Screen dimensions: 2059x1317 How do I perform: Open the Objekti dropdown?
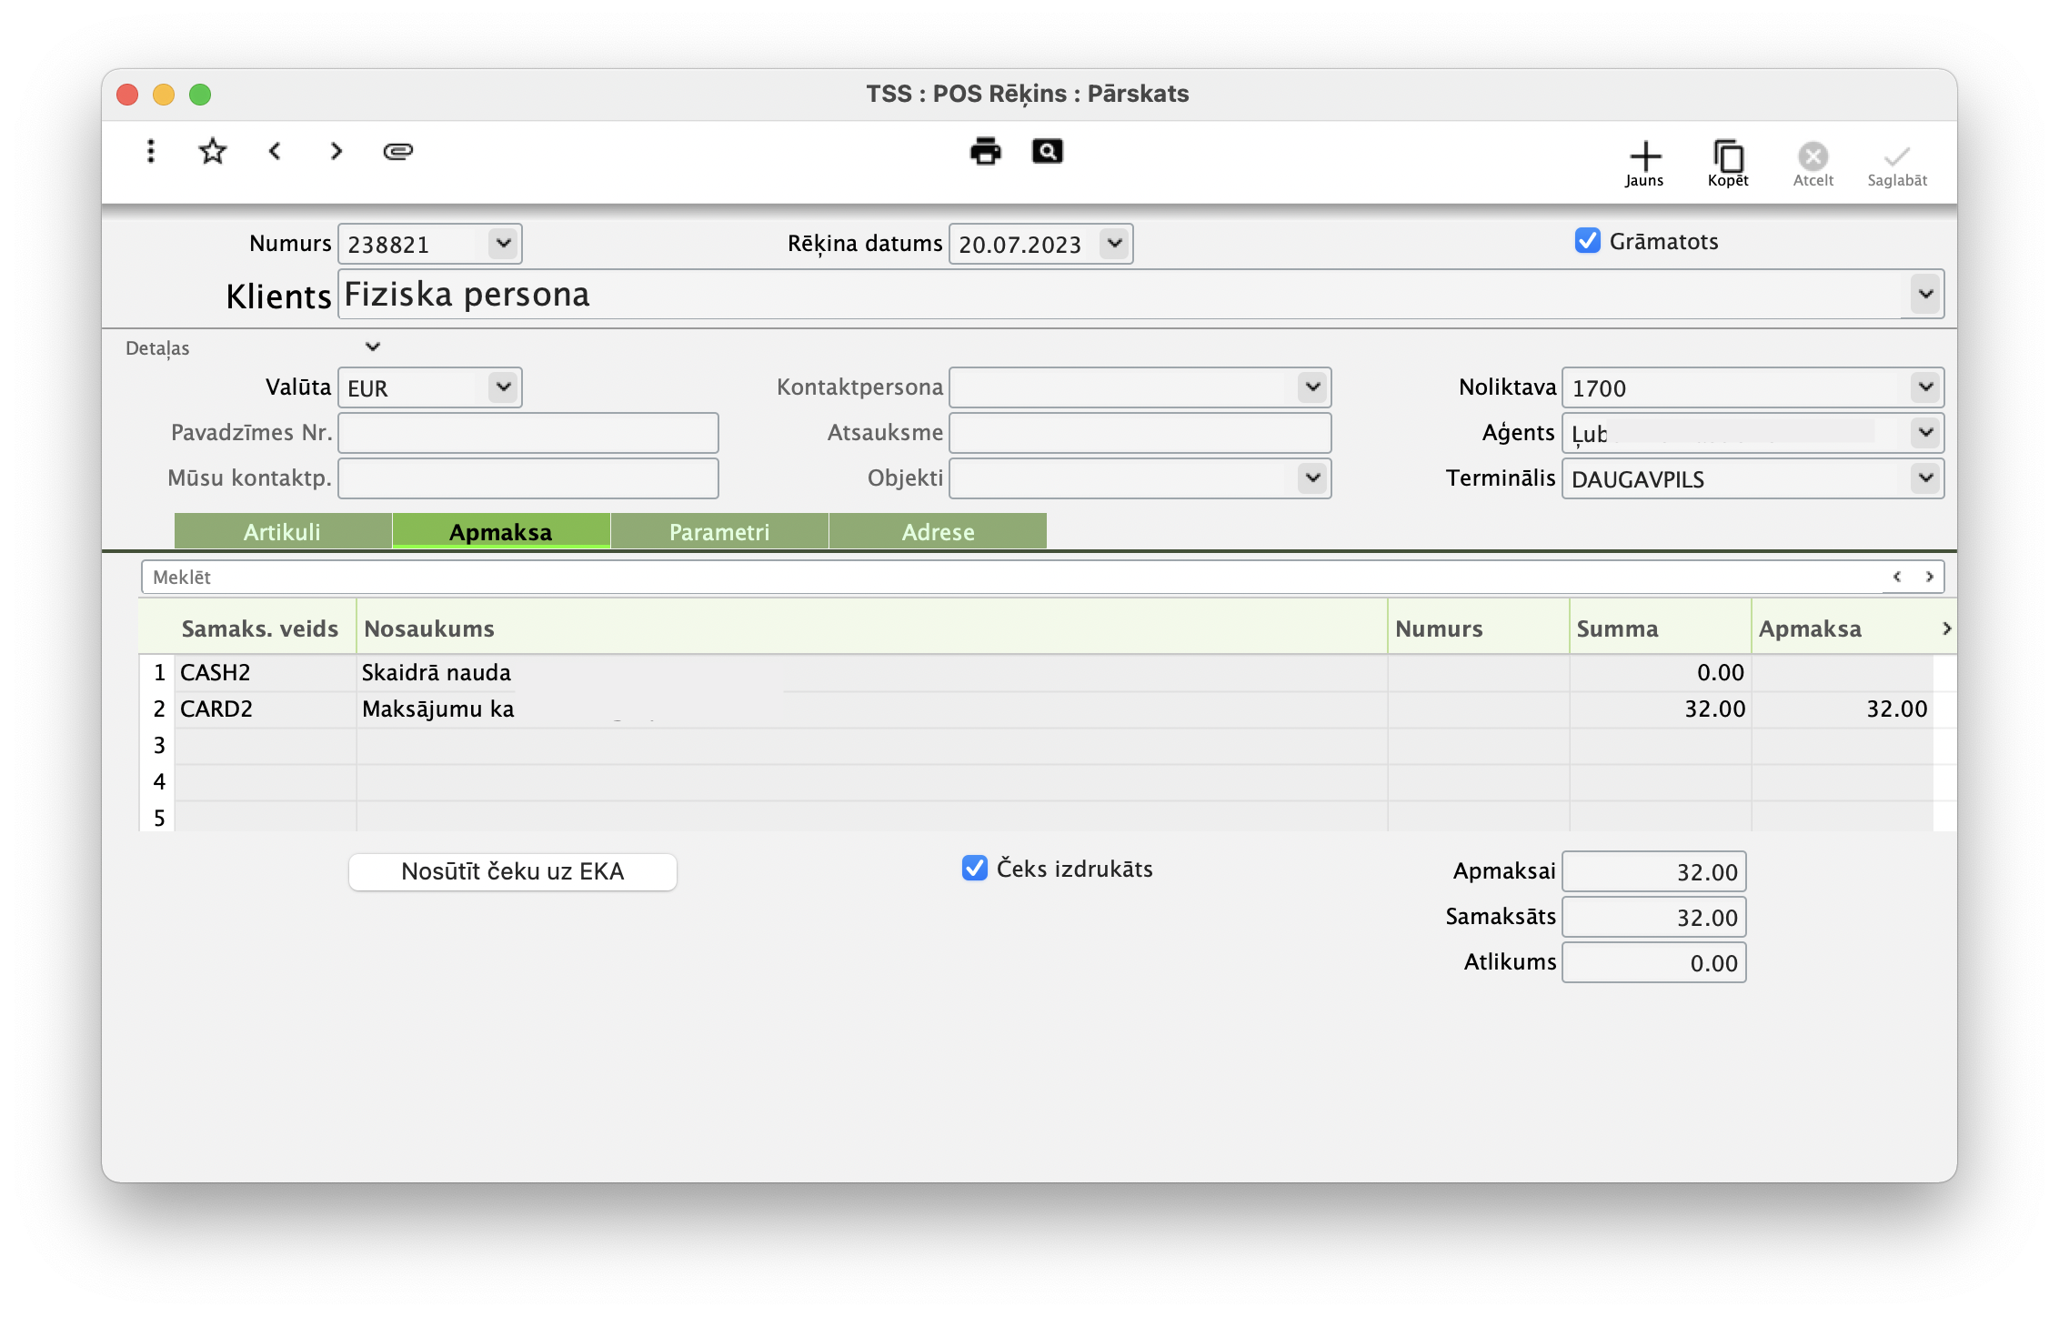[1312, 478]
